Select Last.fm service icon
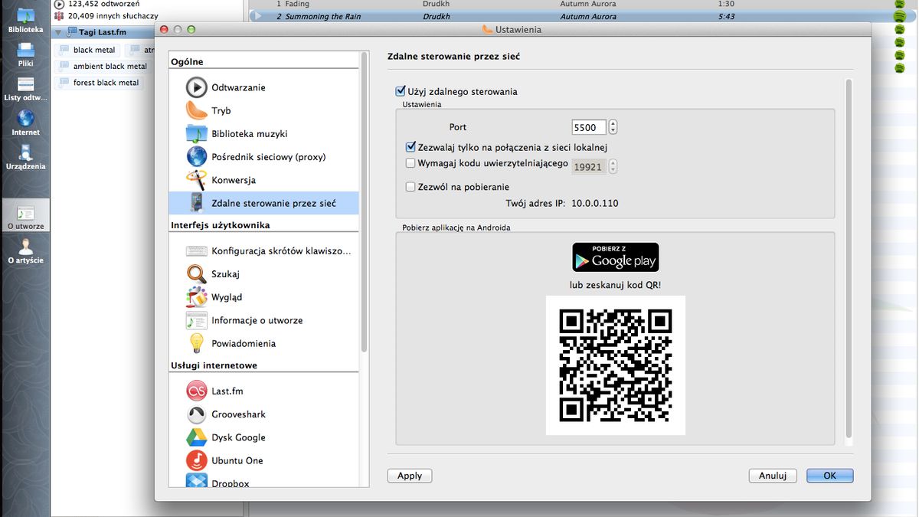Viewport: 919px width, 517px height. (197, 391)
